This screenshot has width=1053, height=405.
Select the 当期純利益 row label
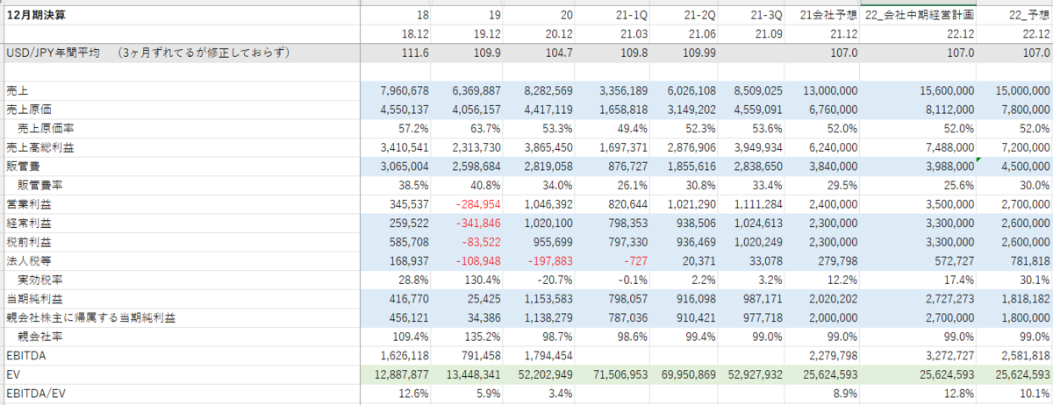(x=34, y=298)
